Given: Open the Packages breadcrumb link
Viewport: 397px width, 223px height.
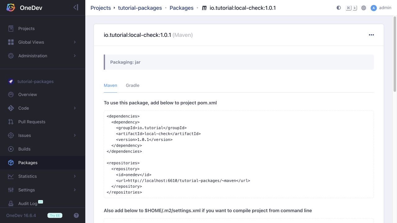Looking at the screenshot, I should tap(181, 8).
